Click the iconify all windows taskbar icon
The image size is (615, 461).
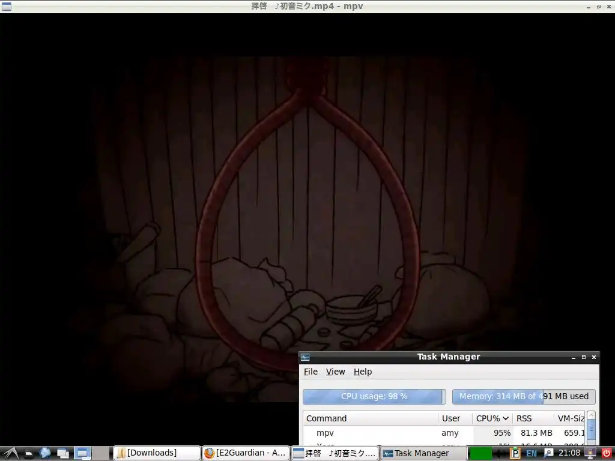(62, 454)
